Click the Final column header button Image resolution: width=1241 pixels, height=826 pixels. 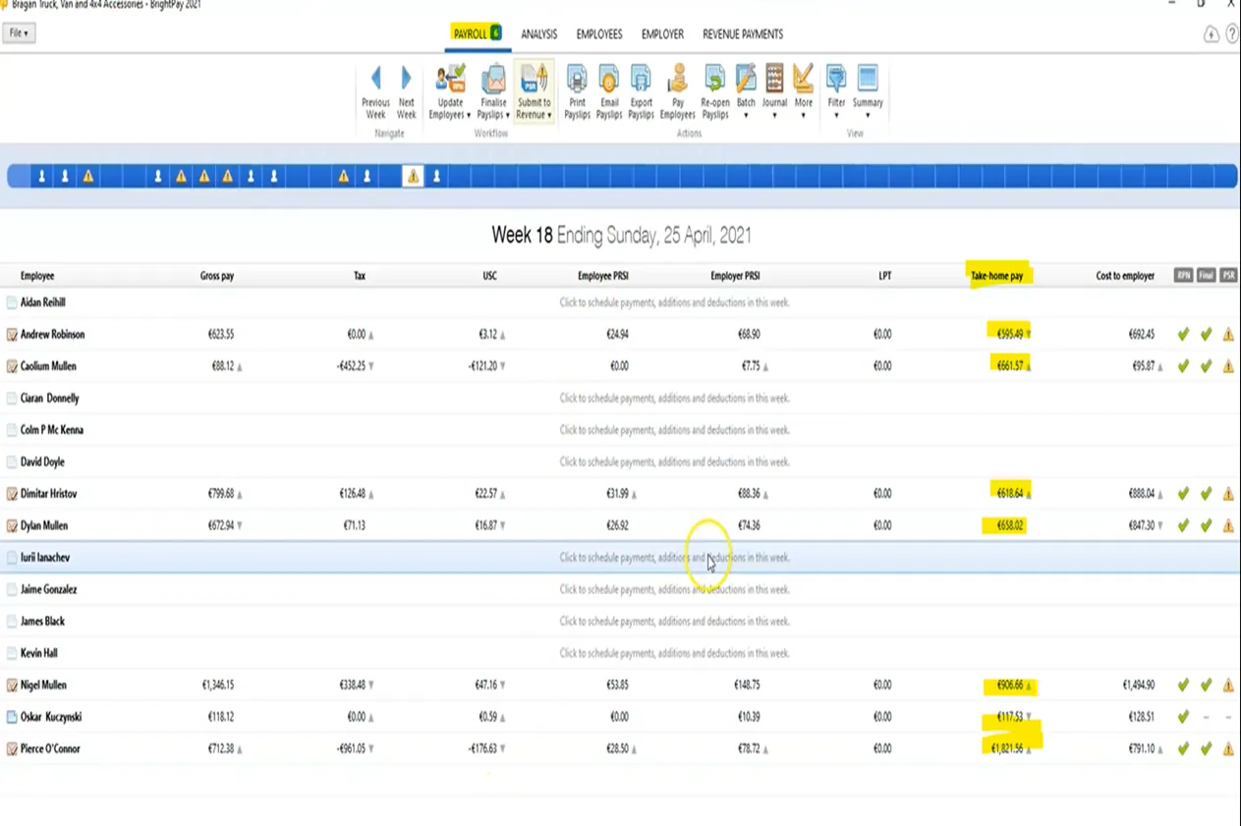pos(1206,276)
